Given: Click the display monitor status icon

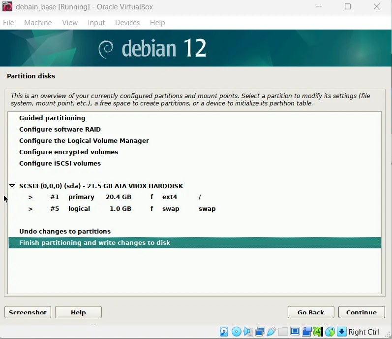Looking at the screenshot, I should click(295, 332).
